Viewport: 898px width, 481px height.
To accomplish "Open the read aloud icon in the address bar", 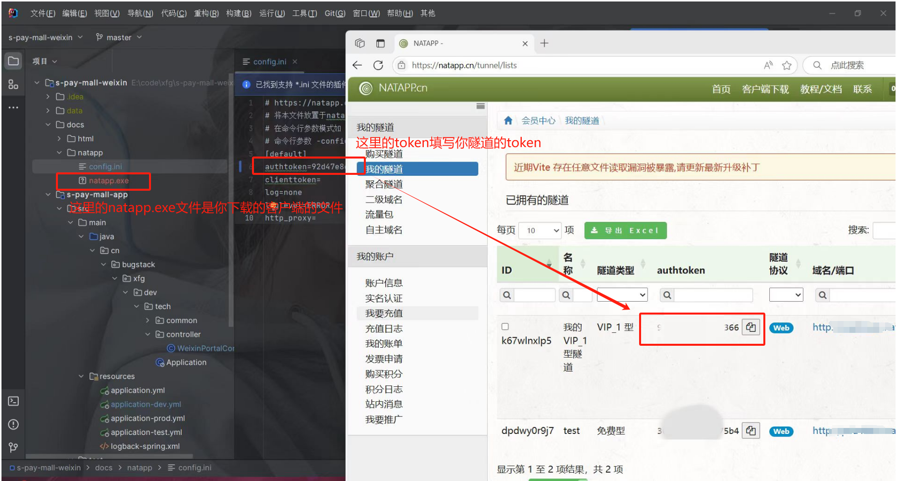I will point(768,65).
